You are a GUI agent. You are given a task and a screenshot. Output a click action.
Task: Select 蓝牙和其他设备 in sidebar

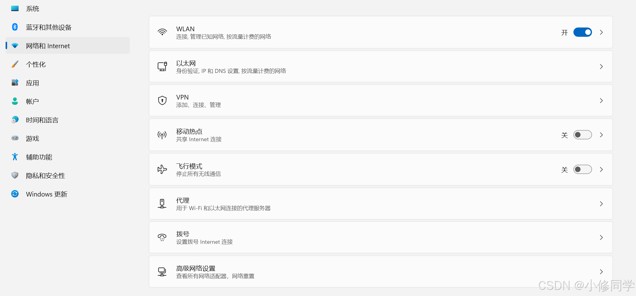point(68,27)
